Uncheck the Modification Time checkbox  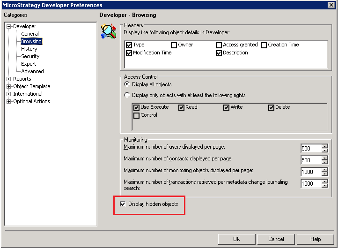point(129,53)
